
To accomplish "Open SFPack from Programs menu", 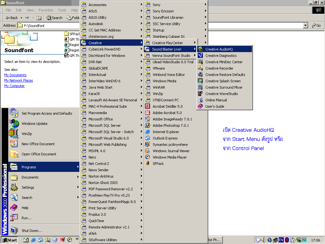I will click(176, 164).
